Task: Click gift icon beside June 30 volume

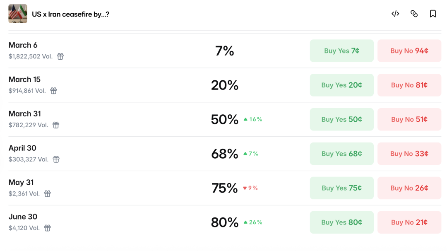Action: (x=48, y=228)
